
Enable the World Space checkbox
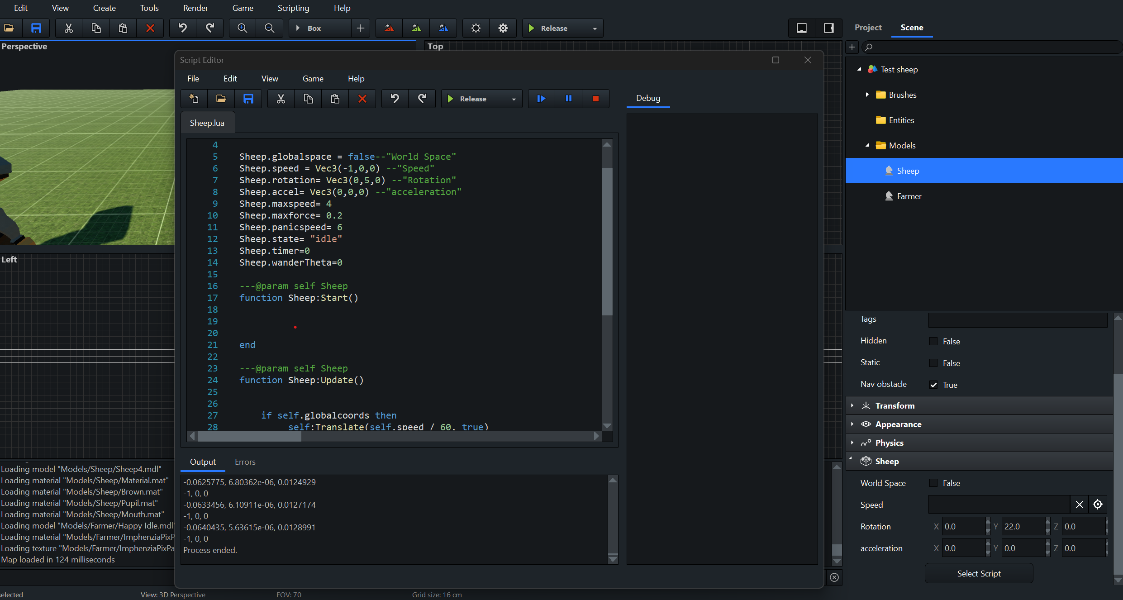[x=933, y=483]
